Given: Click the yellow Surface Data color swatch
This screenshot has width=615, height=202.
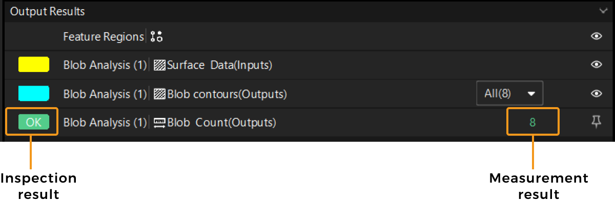Looking at the screenshot, I should pos(34,65).
